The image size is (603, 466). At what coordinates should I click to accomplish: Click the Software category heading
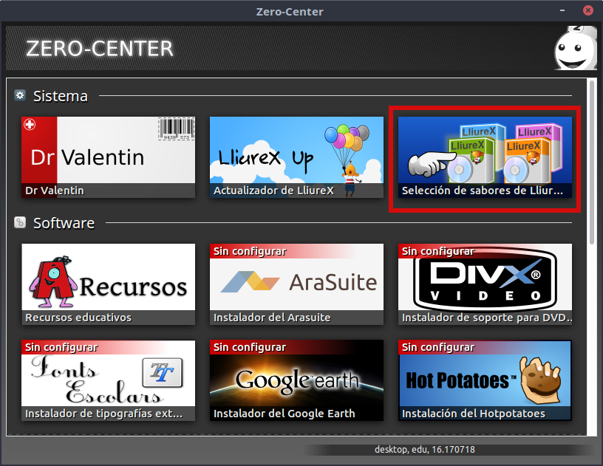[64, 223]
